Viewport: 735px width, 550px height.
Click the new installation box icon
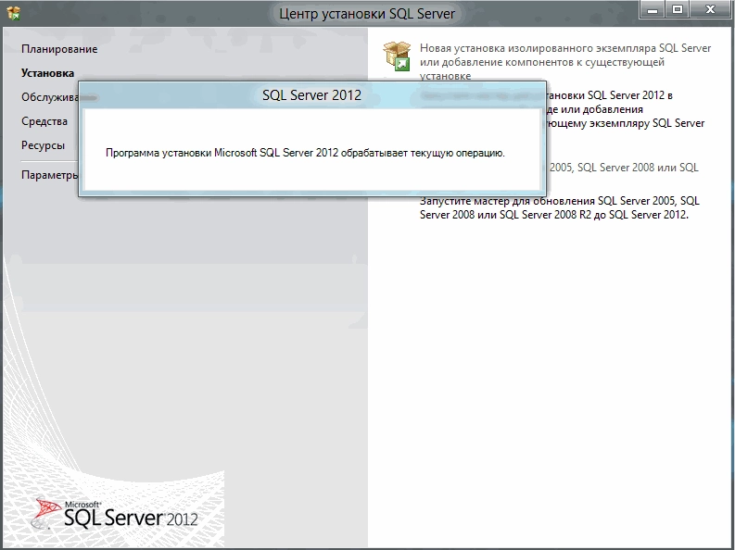point(397,56)
